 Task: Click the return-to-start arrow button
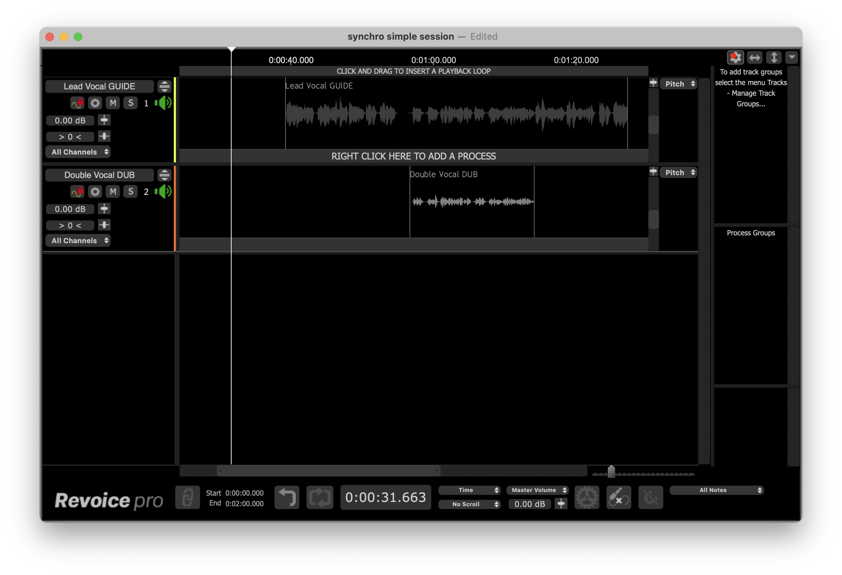(287, 497)
